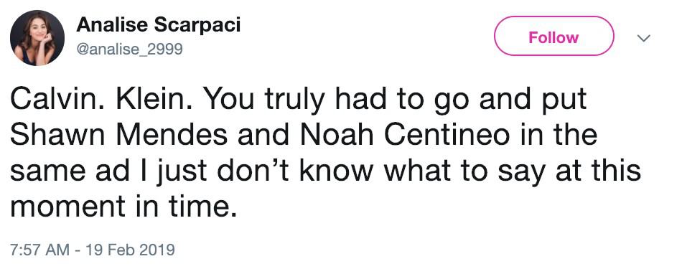The image size is (682, 274).
Task: Select the 19 Feb 2019 date
Action: click(x=130, y=250)
